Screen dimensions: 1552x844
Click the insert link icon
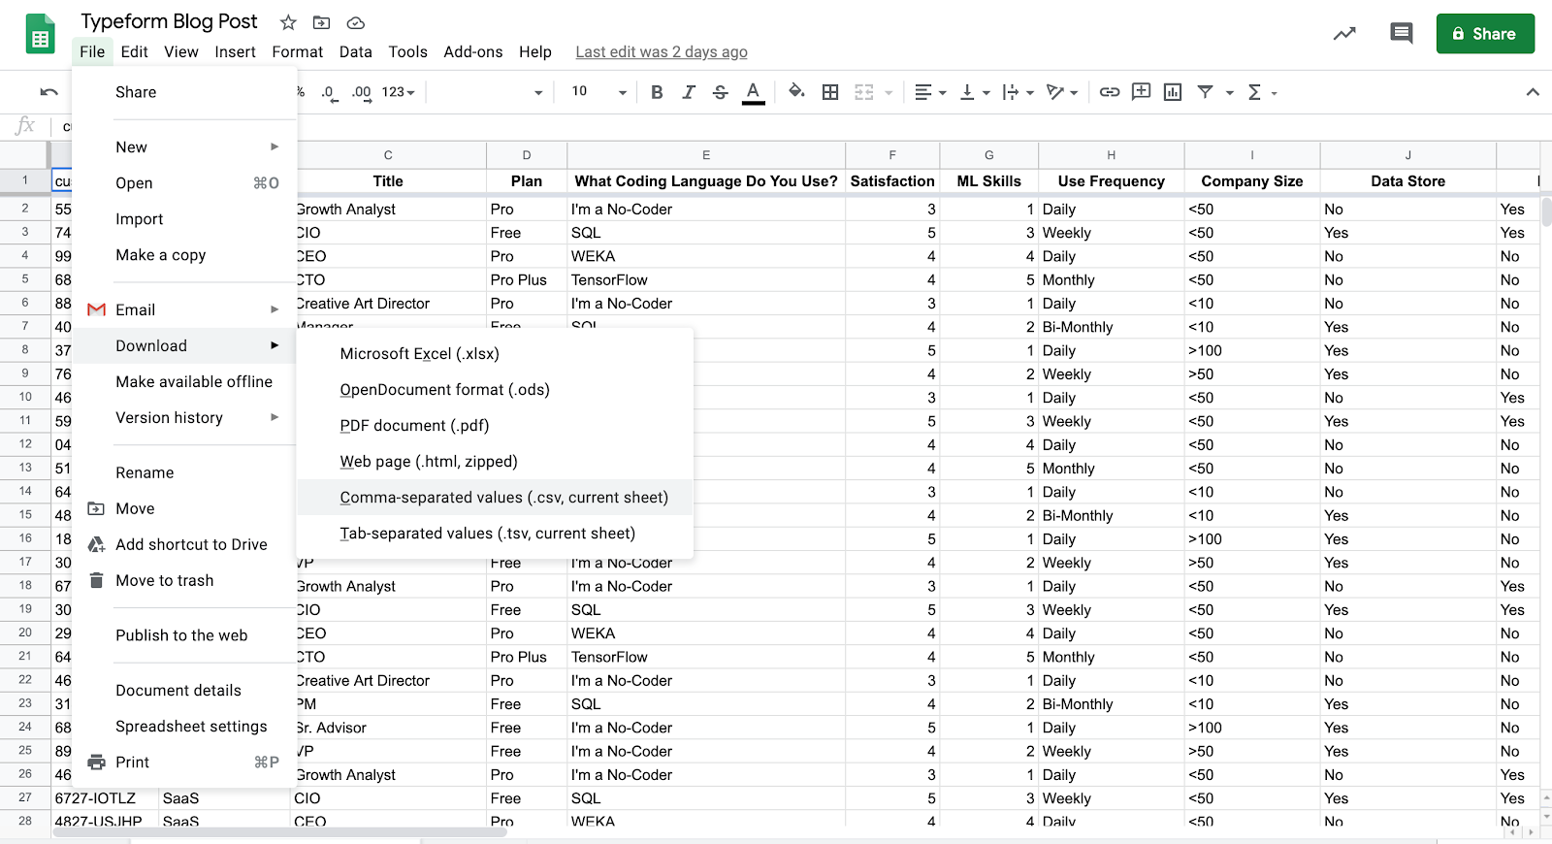1110,92
